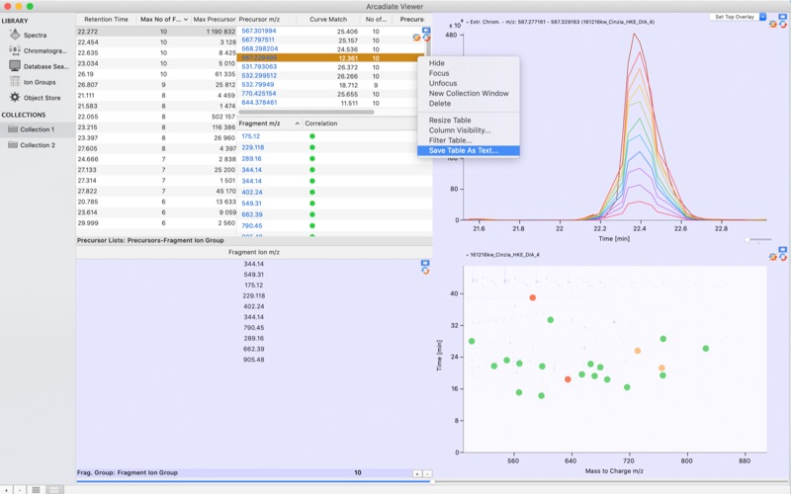Open the Object Store library item
Viewport: 791px width, 494px height.
click(36, 97)
